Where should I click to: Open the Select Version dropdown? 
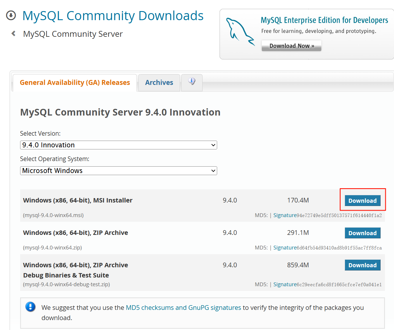[118, 145]
